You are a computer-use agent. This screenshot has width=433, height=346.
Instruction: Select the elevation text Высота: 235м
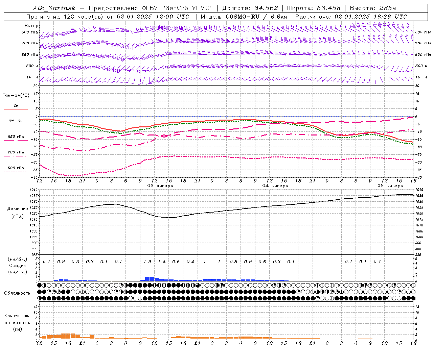coord(373,8)
